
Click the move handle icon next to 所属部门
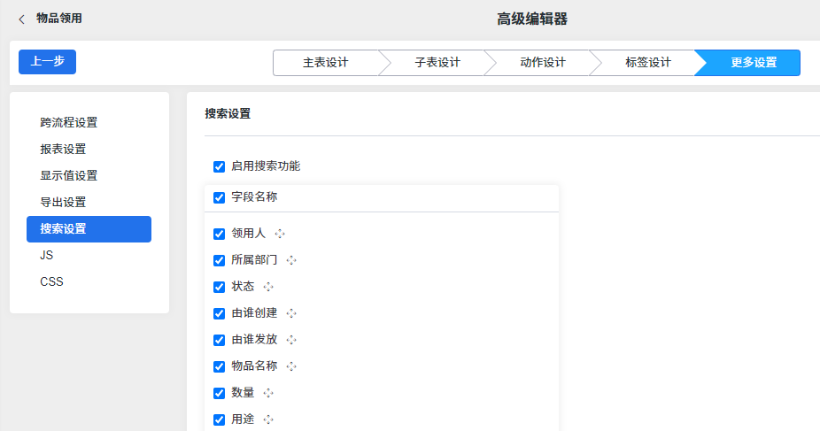[291, 260]
